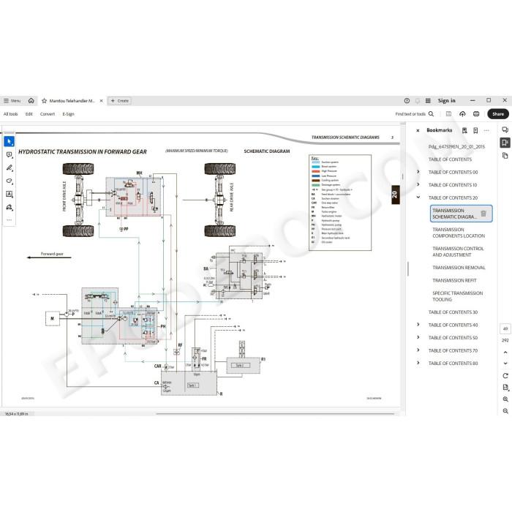Go to the previous page arrow

(x=505, y=353)
